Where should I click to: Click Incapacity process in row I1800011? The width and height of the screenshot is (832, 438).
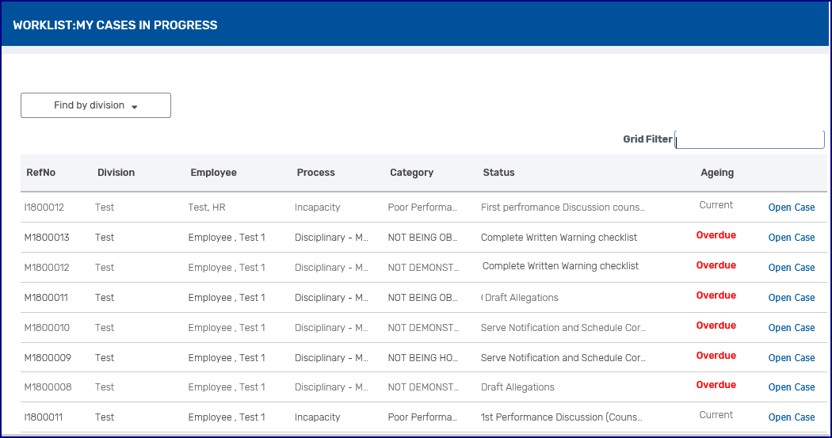317,418
